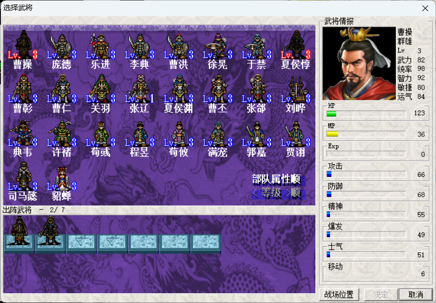Image resolution: width=436 pixels, height=303 pixels.
Task: Toggle the 顺 sort order beside 等级
Action: [296, 193]
